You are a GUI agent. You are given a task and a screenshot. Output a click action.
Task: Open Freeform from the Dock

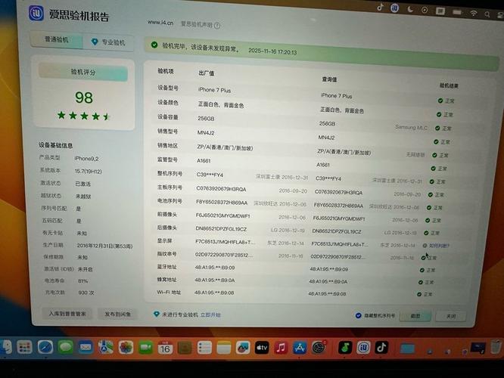click(x=243, y=348)
